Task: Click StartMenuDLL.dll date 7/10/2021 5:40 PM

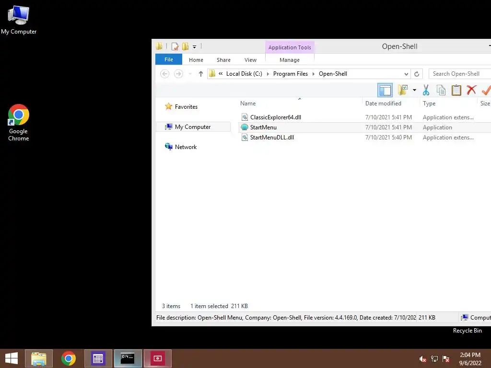Action: coord(388,138)
